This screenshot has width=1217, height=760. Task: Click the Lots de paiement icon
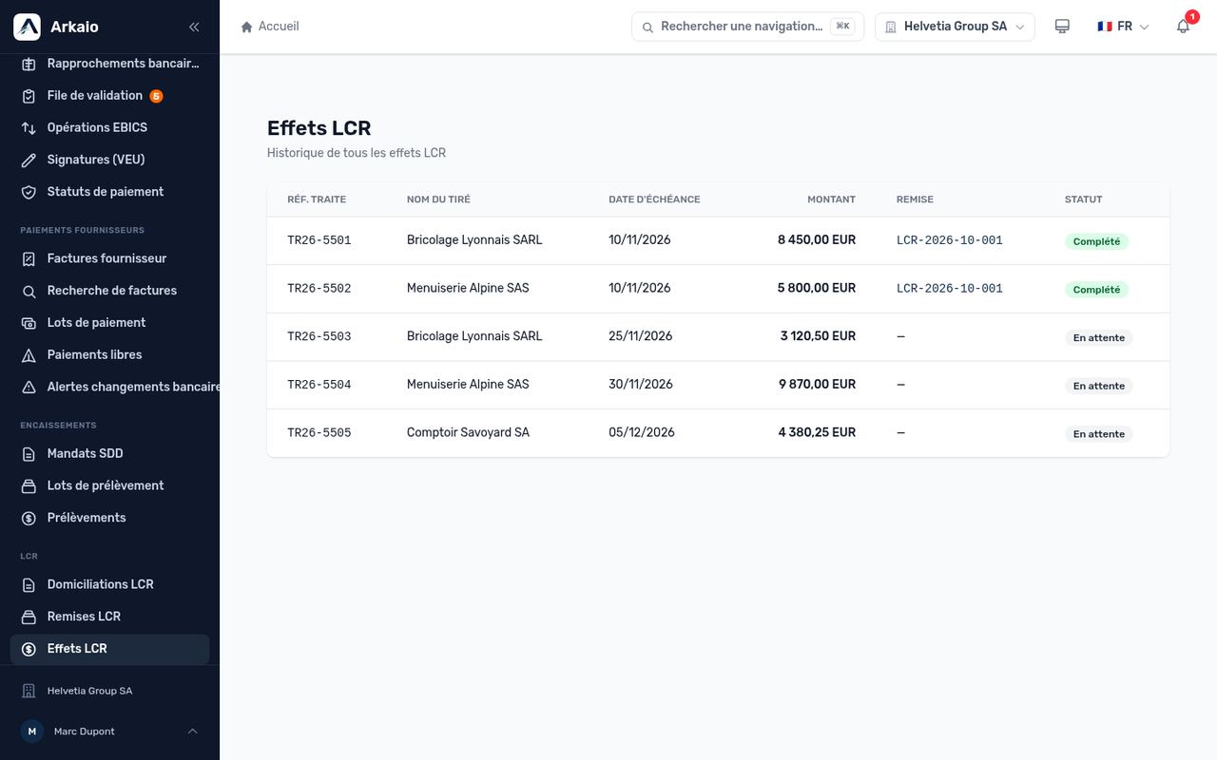coord(29,324)
